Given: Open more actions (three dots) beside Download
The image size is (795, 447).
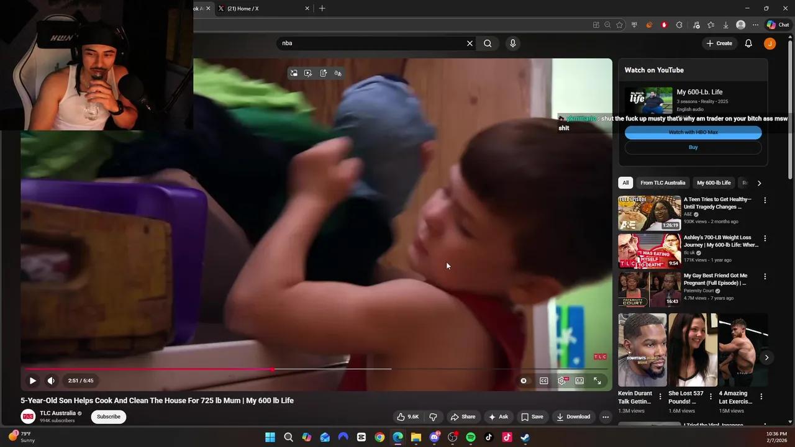Looking at the screenshot, I should click(606, 417).
